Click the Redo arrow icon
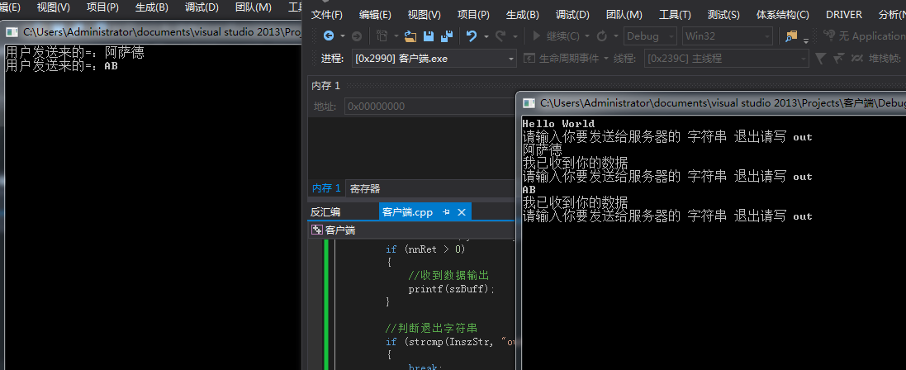Image resolution: width=906 pixels, height=370 pixels. click(500, 36)
